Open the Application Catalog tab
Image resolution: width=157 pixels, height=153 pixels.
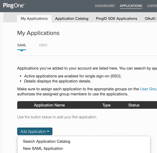pos(72,19)
